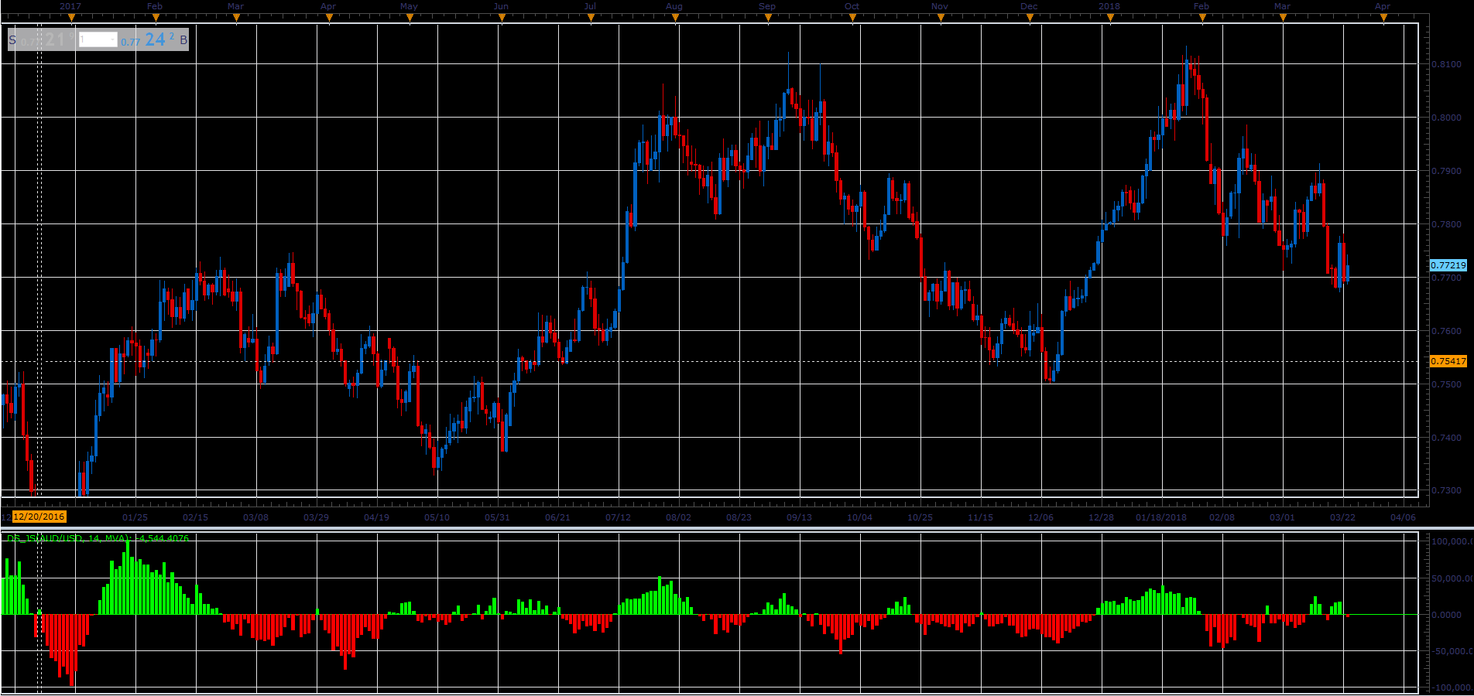Screen dimensions: 1474x696
Task: Click the 0.7600 price axis label
Action: (x=1446, y=331)
